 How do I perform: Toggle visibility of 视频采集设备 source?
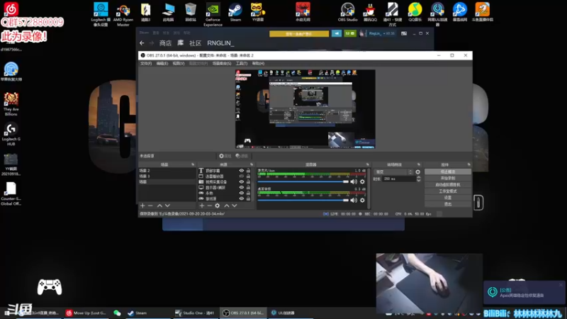242,182
